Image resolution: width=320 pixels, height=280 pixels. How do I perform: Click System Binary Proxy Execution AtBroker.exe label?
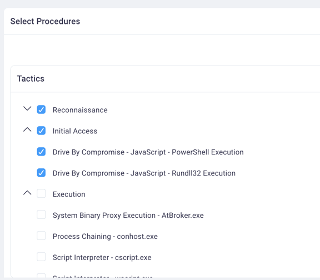128,216
